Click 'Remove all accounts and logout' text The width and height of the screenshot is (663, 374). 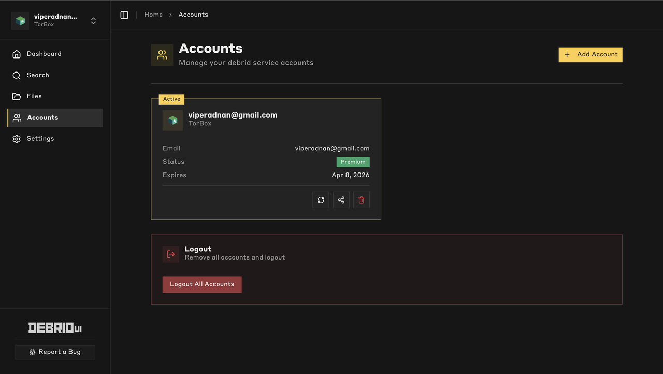pos(235,257)
